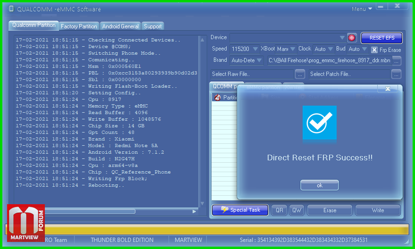
Task: Browse for the firehose loader file
Action: [396, 61]
